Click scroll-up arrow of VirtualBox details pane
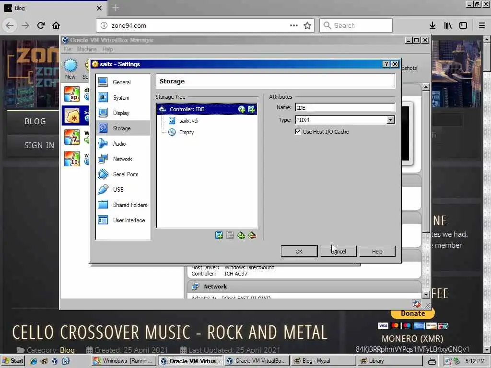 pos(426,87)
